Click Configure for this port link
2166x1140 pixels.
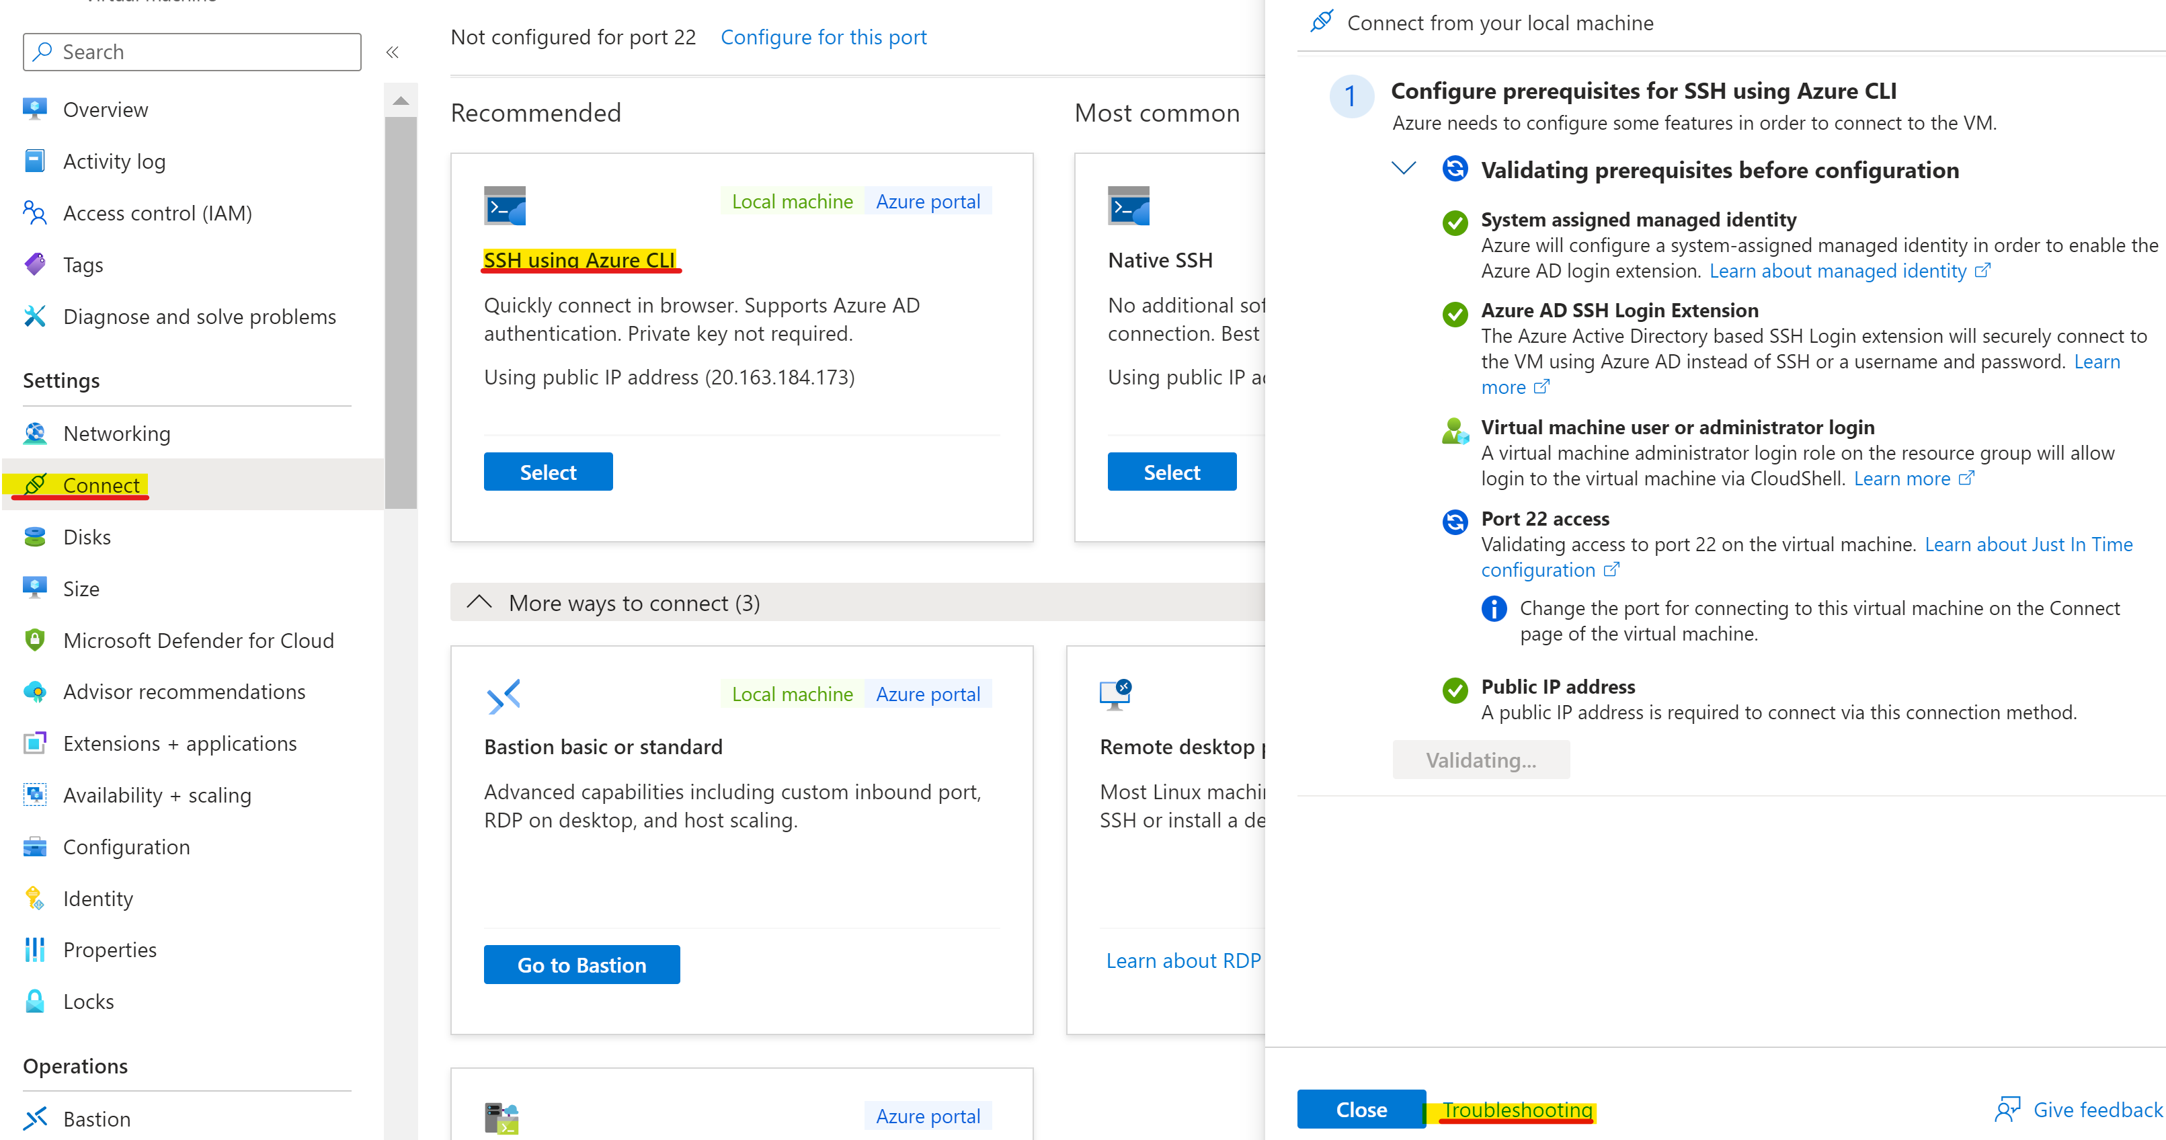click(x=824, y=37)
